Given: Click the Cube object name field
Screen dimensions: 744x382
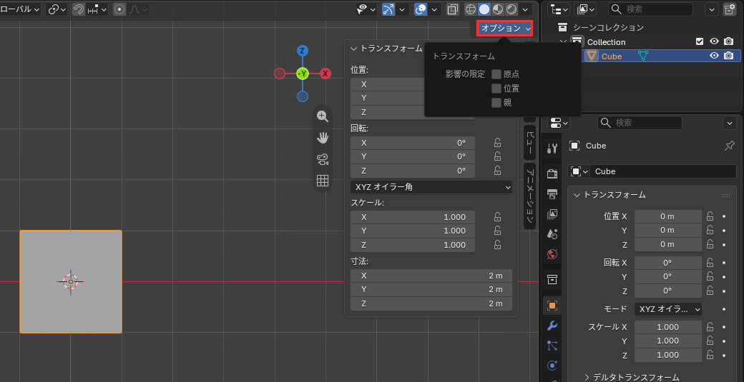Looking at the screenshot, I should 663,171.
